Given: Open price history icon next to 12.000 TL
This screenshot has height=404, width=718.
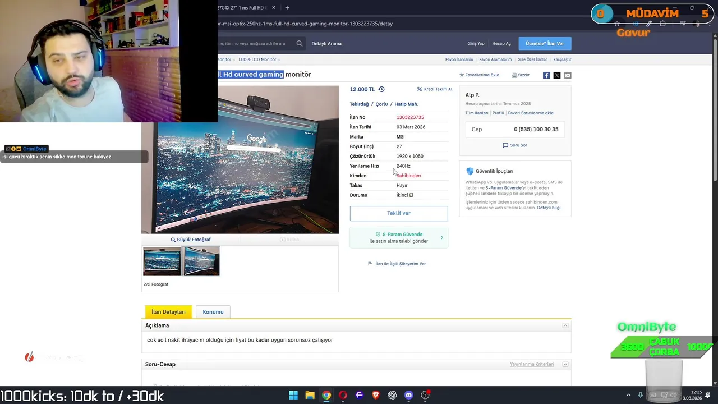Looking at the screenshot, I should tap(381, 89).
